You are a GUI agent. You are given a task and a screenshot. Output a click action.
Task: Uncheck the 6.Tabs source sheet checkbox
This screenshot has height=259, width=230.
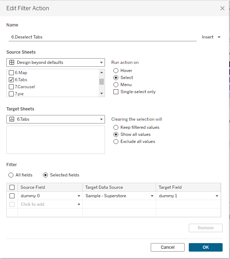pyautogui.click(x=11, y=80)
